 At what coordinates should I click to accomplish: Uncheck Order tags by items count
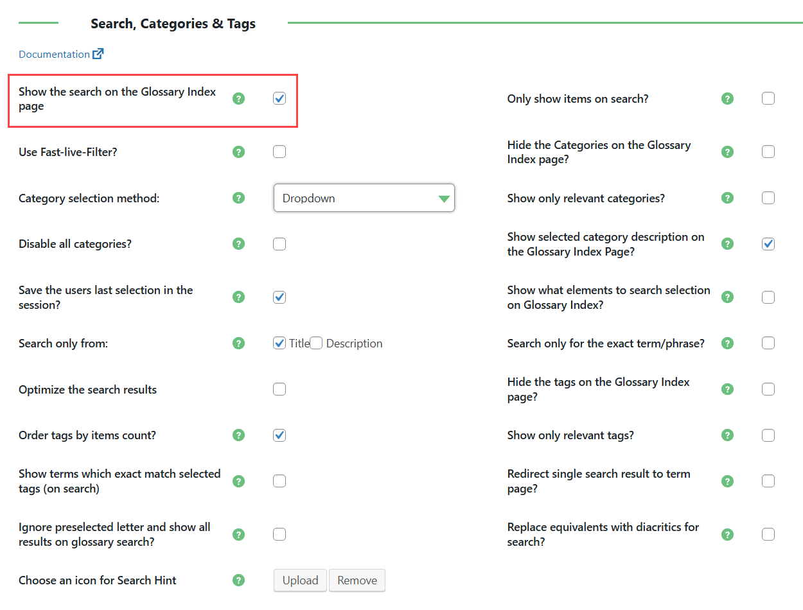pos(279,435)
